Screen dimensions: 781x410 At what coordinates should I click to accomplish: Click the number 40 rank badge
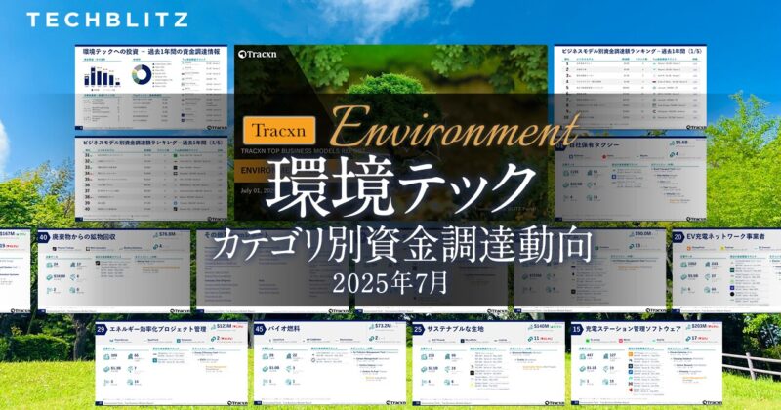coord(43,237)
